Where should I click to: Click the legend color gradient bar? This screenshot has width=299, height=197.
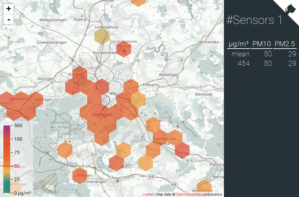pyautogui.click(x=7, y=159)
